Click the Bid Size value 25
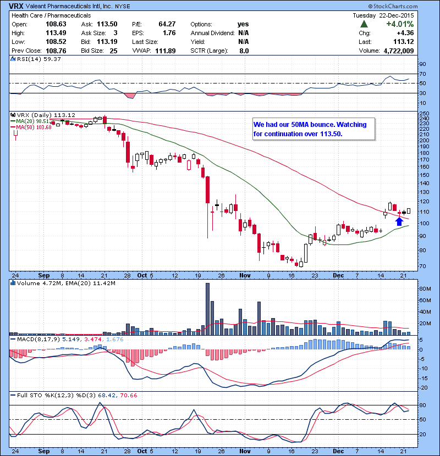440x456 pixels. [113, 51]
